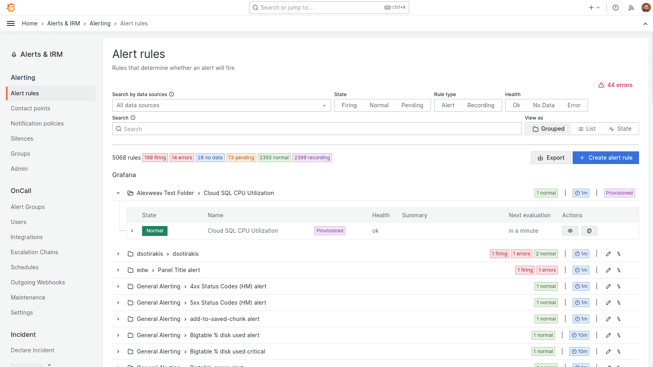Open Contact points in the sidebar
The image size is (653, 367).
pos(31,108)
